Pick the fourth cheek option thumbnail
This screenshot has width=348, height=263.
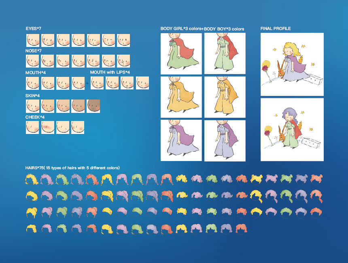point(78,127)
